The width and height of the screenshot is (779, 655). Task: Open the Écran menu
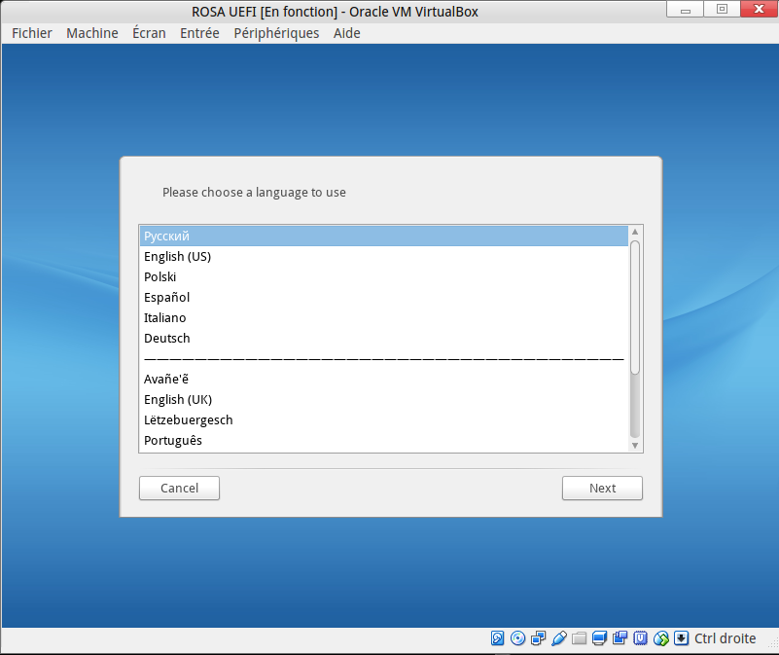pyautogui.click(x=149, y=33)
